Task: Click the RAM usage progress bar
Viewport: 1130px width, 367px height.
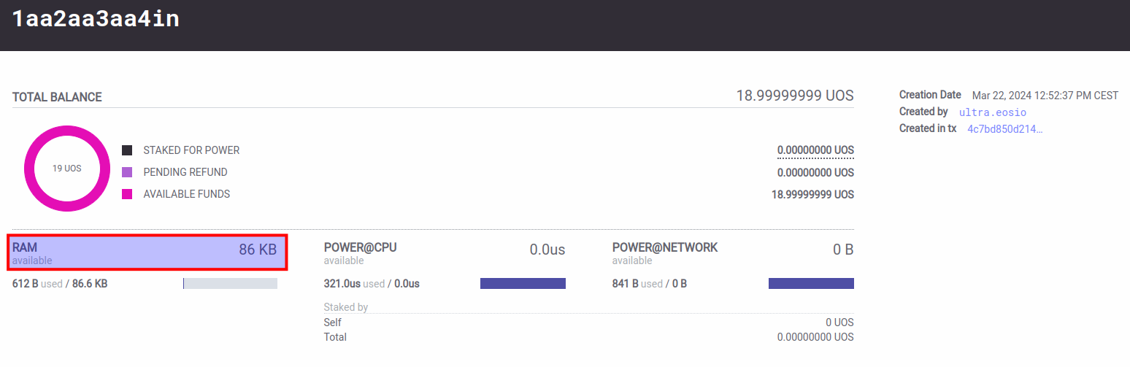Action: 230,284
